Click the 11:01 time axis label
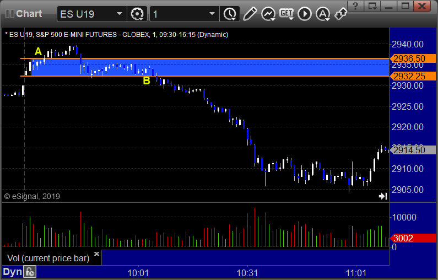The image size is (438, 280). (x=356, y=273)
